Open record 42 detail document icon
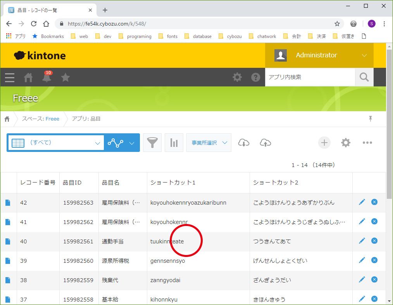This screenshot has height=305, width=393. click(8, 203)
